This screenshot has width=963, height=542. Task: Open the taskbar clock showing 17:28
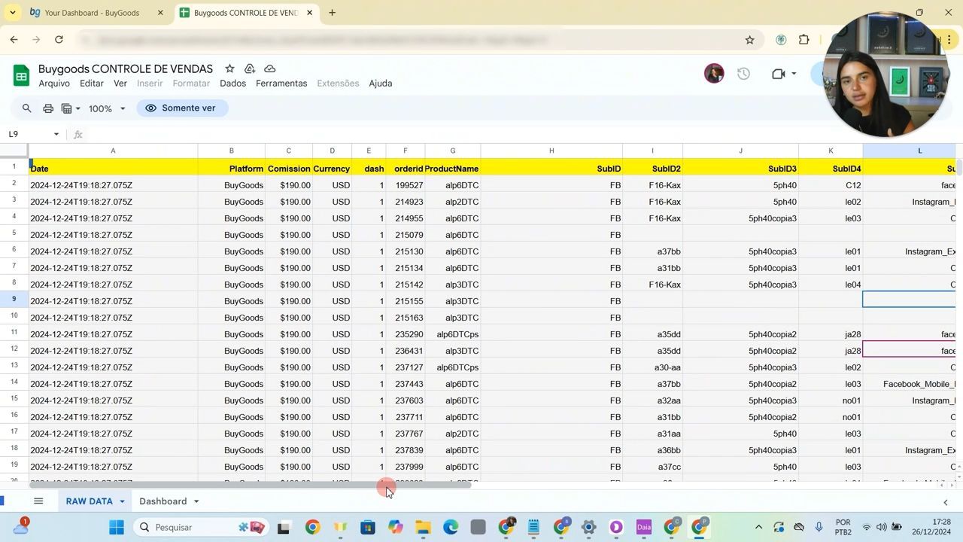pyautogui.click(x=931, y=527)
